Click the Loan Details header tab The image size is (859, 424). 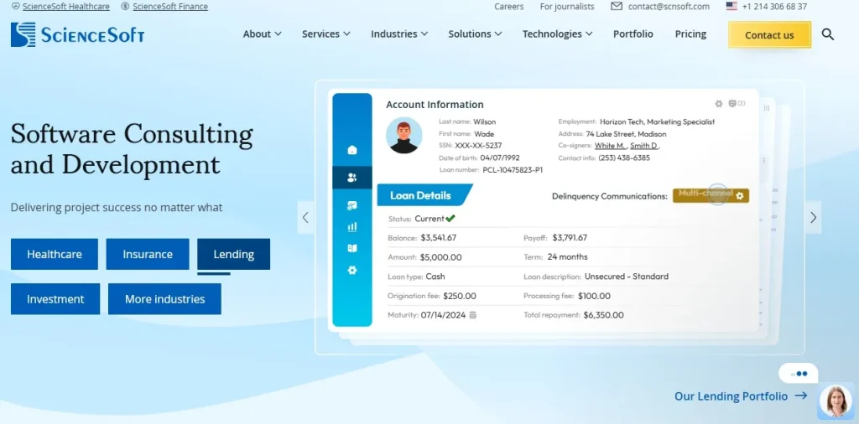pyautogui.click(x=424, y=195)
